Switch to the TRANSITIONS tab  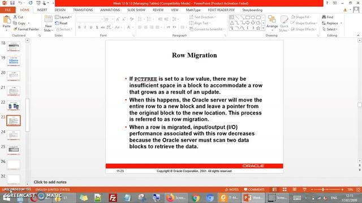(x=83, y=10)
